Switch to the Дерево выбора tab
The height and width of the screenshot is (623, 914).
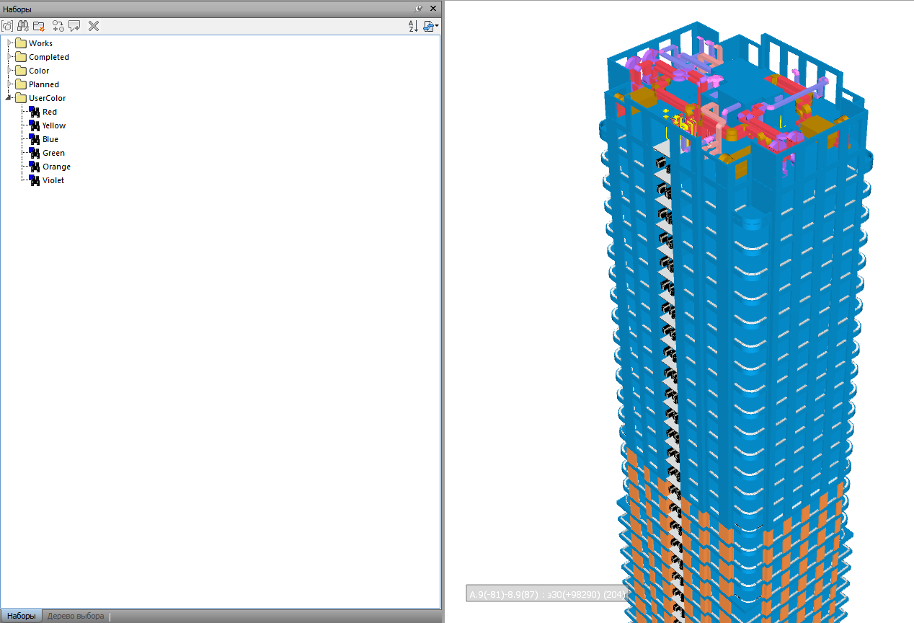coord(76,616)
